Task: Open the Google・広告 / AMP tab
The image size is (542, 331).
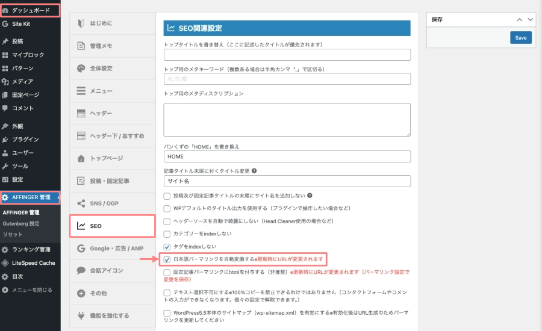Action: point(113,249)
